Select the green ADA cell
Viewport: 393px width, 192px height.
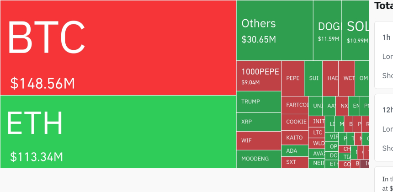(295, 150)
